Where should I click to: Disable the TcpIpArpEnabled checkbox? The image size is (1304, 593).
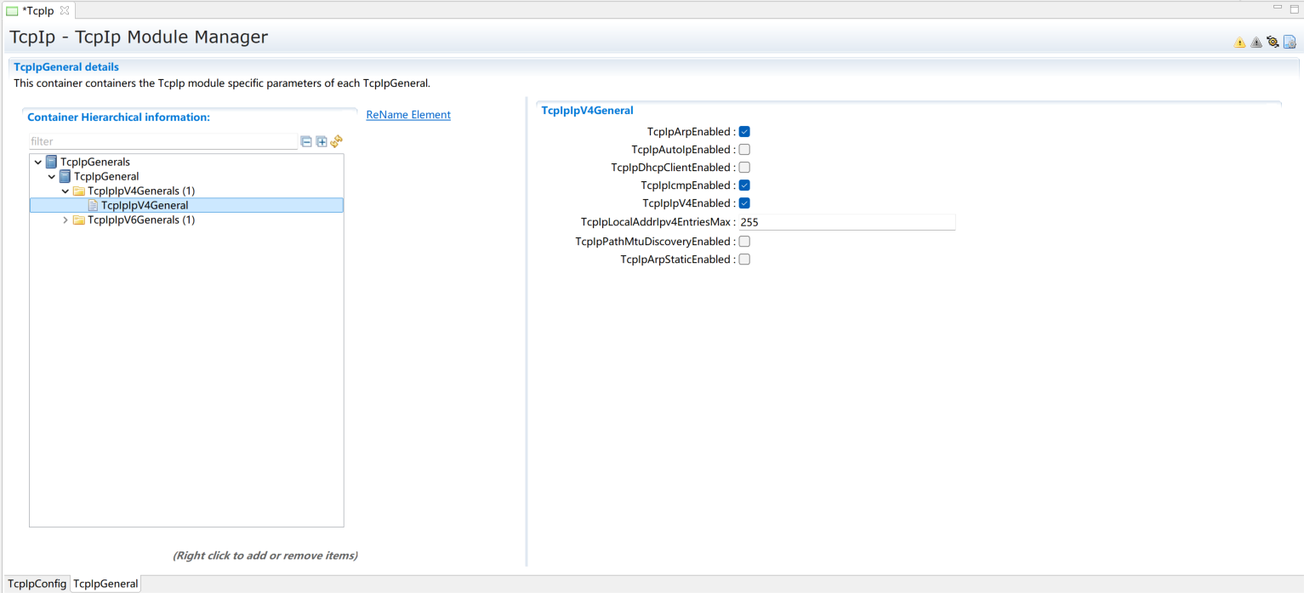[x=744, y=132]
